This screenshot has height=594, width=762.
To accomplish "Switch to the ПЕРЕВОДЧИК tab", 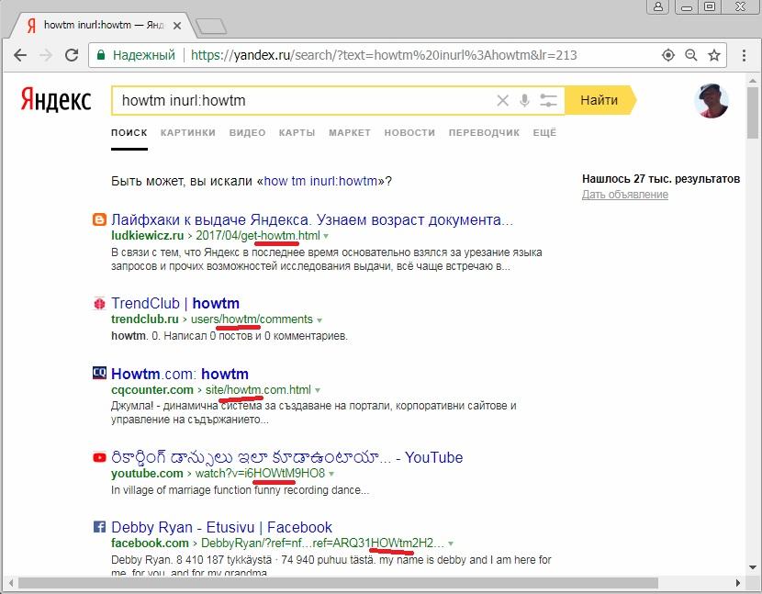I will 484,133.
